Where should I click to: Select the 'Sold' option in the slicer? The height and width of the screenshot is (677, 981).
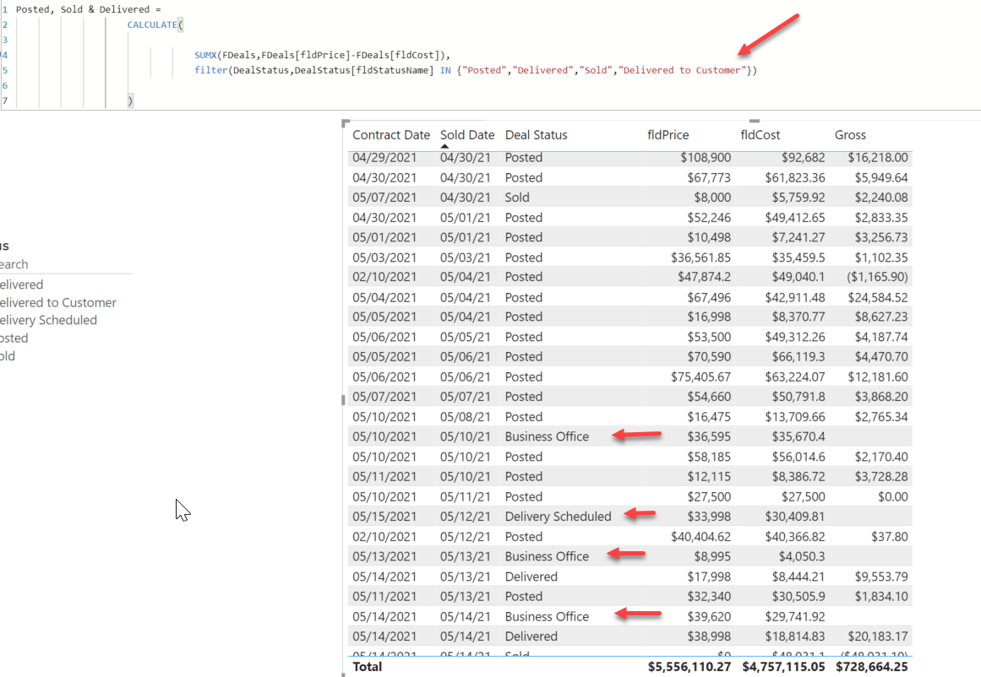pyautogui.click(x=8, y=356)
